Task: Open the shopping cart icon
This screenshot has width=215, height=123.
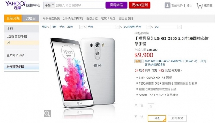Action: [200, 6]
